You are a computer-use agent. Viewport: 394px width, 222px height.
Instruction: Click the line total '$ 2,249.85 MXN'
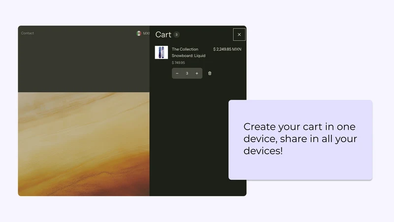point(227,49)
